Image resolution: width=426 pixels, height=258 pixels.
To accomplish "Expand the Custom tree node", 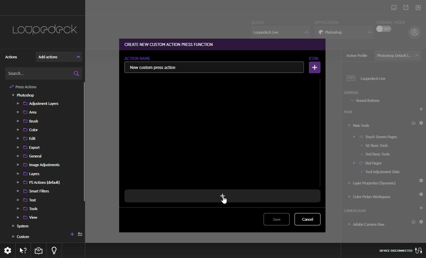I will (x=13, y=237).
